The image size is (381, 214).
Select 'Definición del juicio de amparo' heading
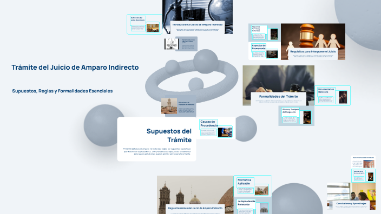pos(138,19)
